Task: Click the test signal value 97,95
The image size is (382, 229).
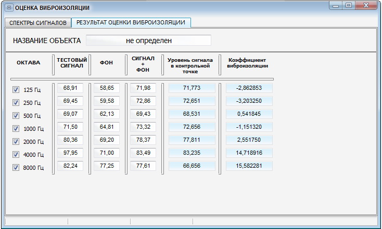Action: [70, 153]
